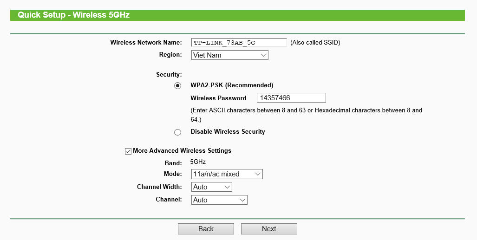Click the "(Also called SSID)" hint text

pyautogui.click(x=315, y=43)
